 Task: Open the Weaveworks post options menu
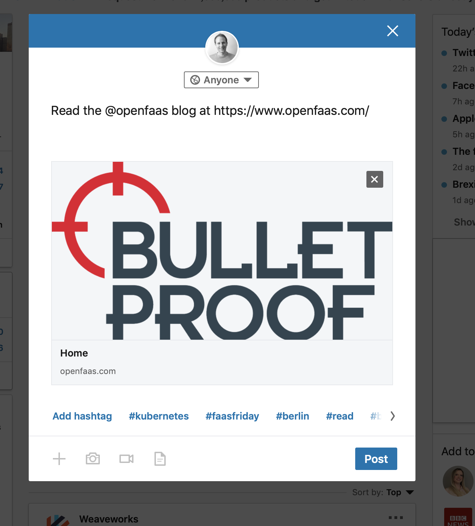(396, 518)
